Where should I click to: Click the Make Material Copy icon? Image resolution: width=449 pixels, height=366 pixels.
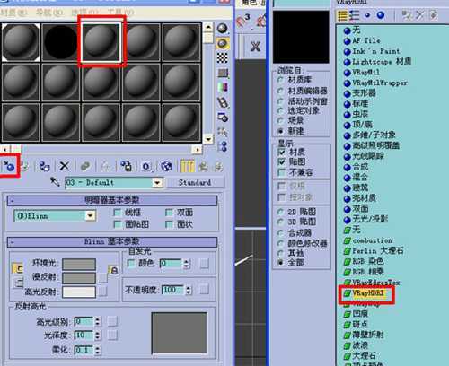[85, 166]
